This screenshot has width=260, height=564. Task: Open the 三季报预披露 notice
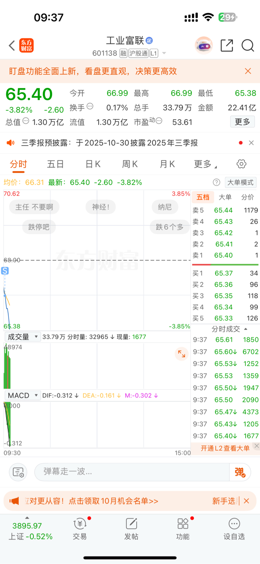(109, 143)
